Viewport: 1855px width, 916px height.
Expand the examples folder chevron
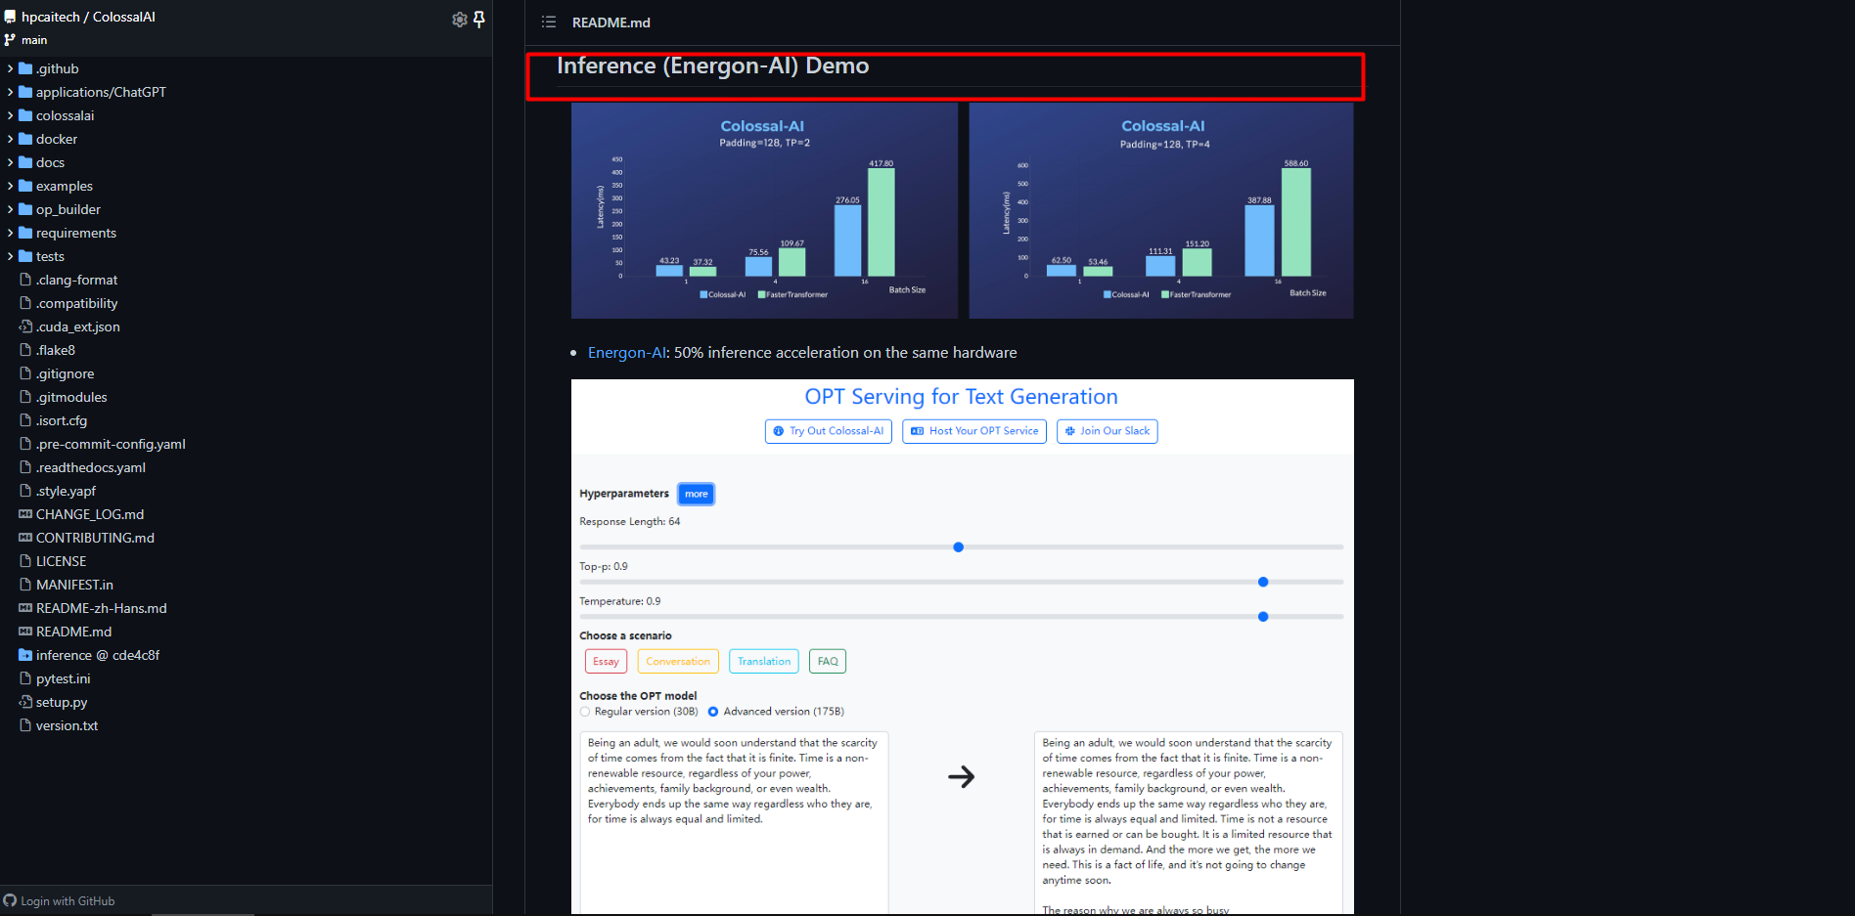click(x=10, y=186)
